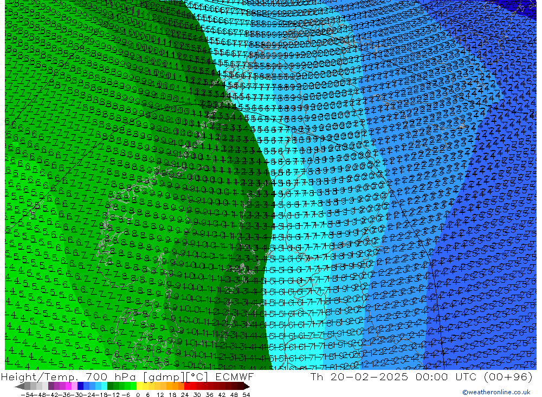Image resolution: width=542 pixels, height=397 pixels.
Task: Select the dark navy blue legend swatch
Action: (x=81, y=386)
